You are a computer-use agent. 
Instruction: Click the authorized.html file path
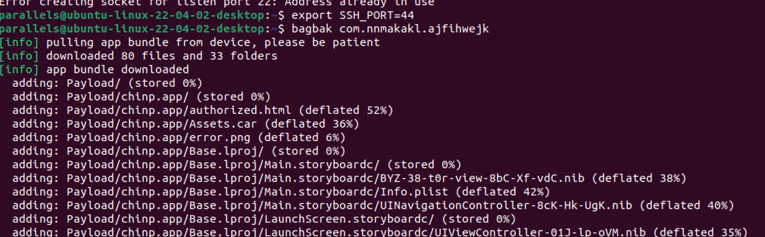179,110
